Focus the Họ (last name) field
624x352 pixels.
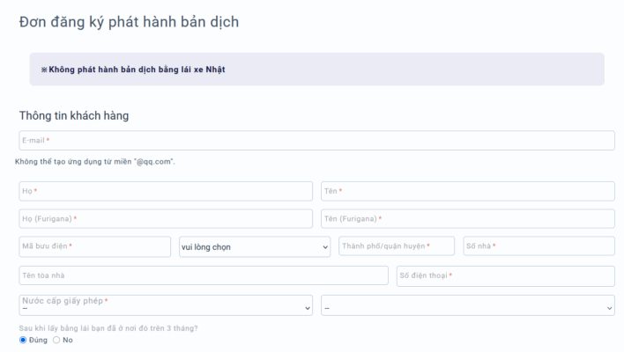(x=166, y=191)
